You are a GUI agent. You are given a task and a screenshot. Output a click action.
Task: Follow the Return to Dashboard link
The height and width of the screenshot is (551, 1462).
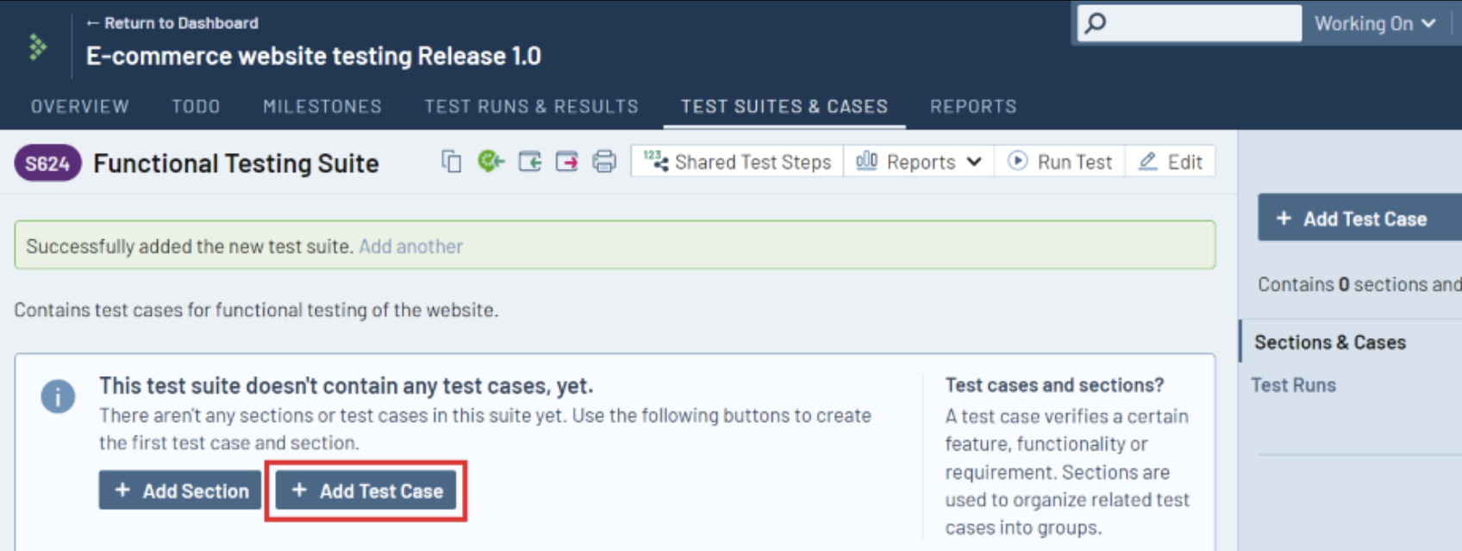tap(172, 23)
